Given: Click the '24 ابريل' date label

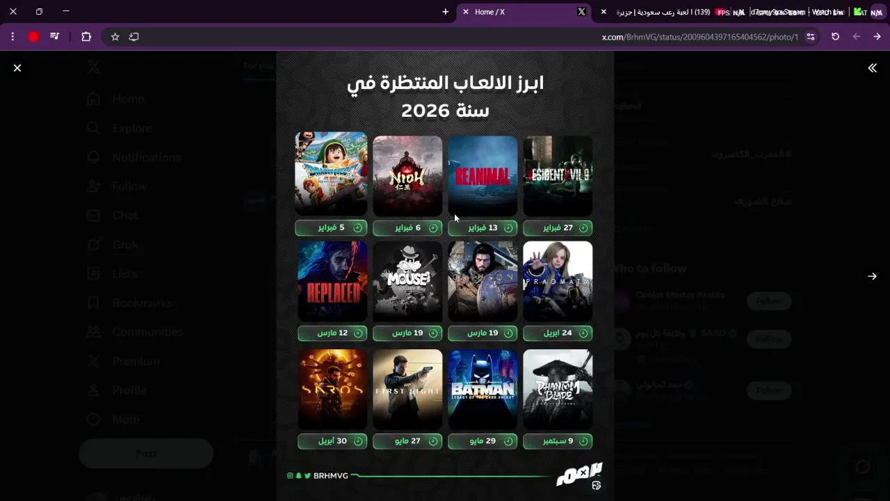Looking at the screenshot, I should coord(558,333).
